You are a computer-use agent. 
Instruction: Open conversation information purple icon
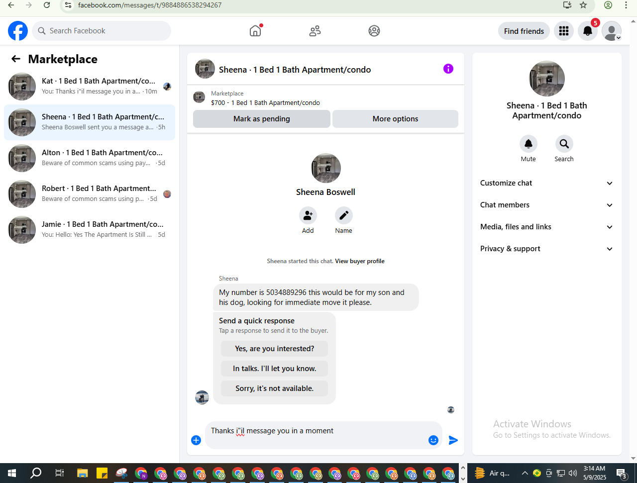point(448,69)
